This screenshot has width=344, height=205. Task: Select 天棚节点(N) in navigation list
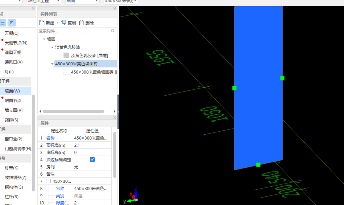(16, 43)
